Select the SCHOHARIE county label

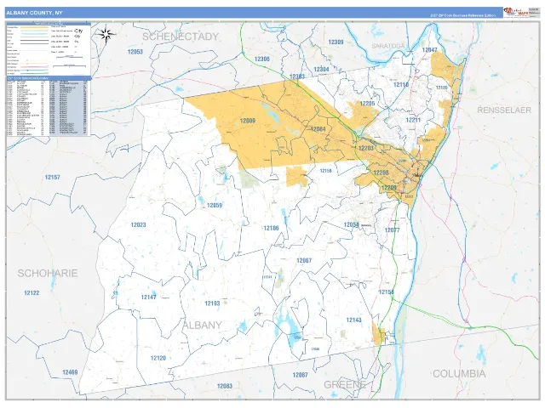(x=48, y=274)
